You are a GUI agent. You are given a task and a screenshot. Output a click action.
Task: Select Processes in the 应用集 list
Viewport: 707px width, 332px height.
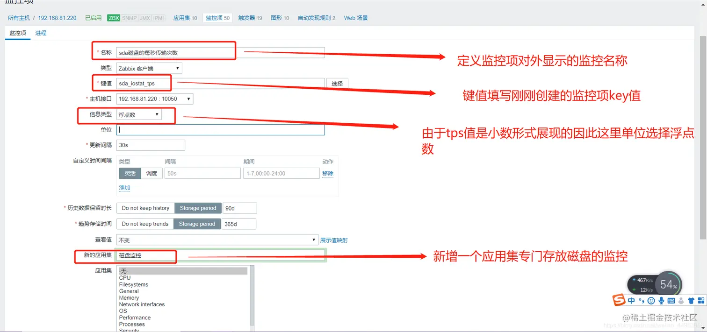pos(183,324)
